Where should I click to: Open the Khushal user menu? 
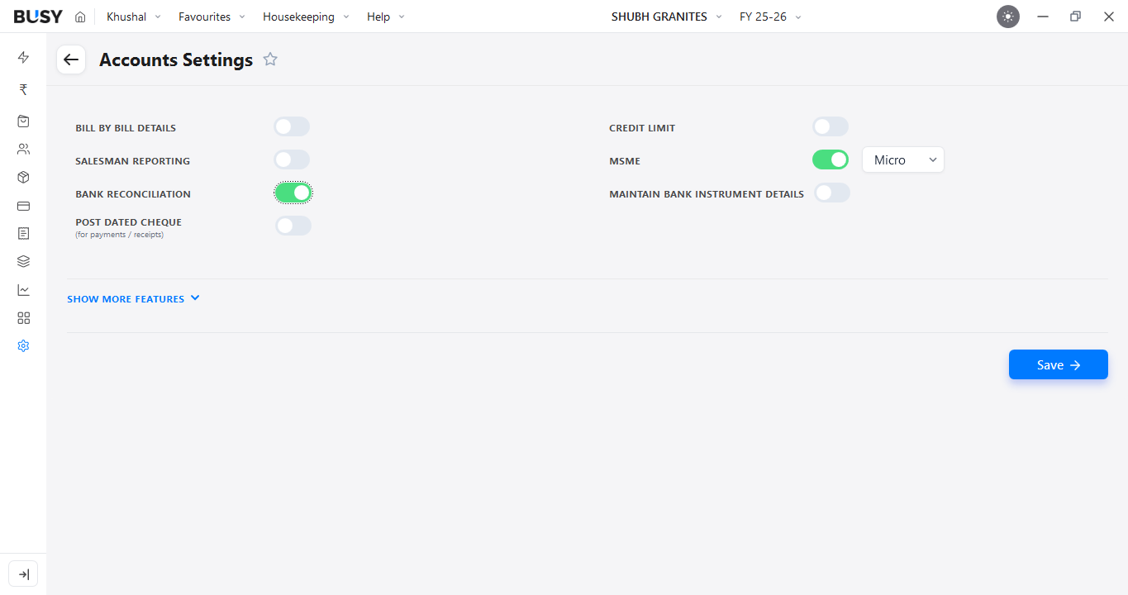click(134, 17)
